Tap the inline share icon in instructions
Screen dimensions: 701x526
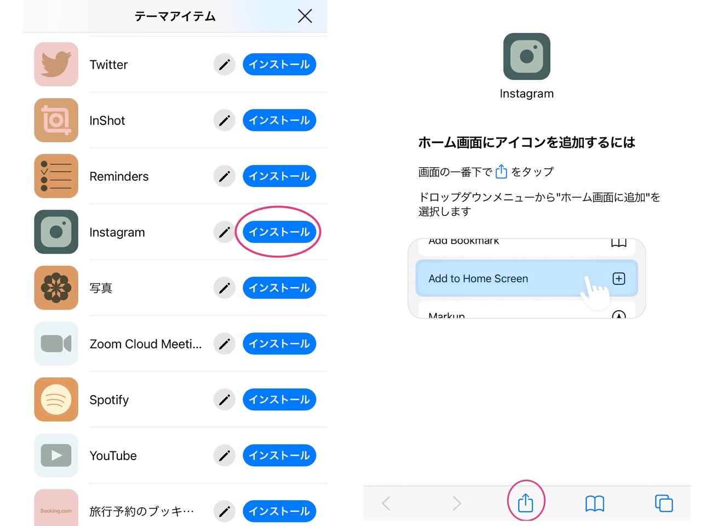tap(501, 171)
